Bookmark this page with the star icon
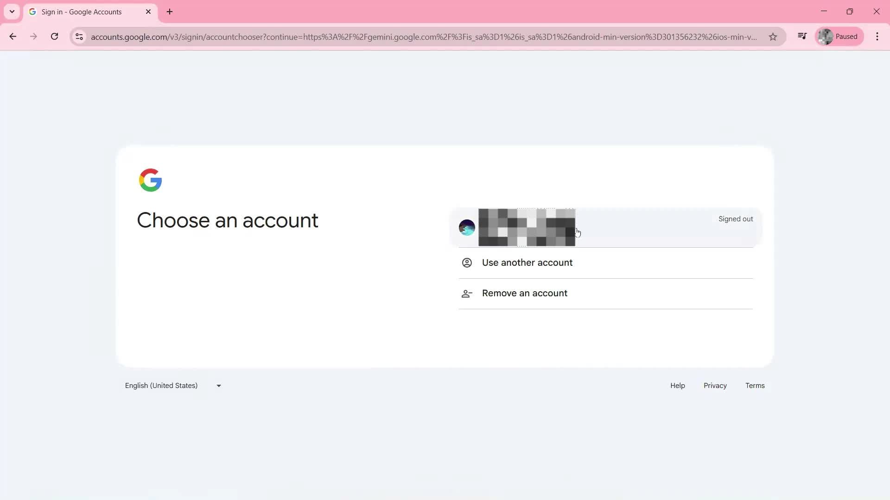Viewport: 890px width, 500px height. tap(773, 37)
